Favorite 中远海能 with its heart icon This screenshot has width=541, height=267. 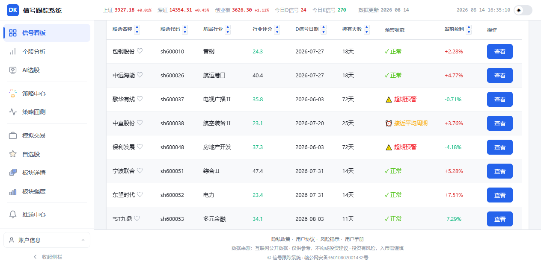(x=140, y=75)
